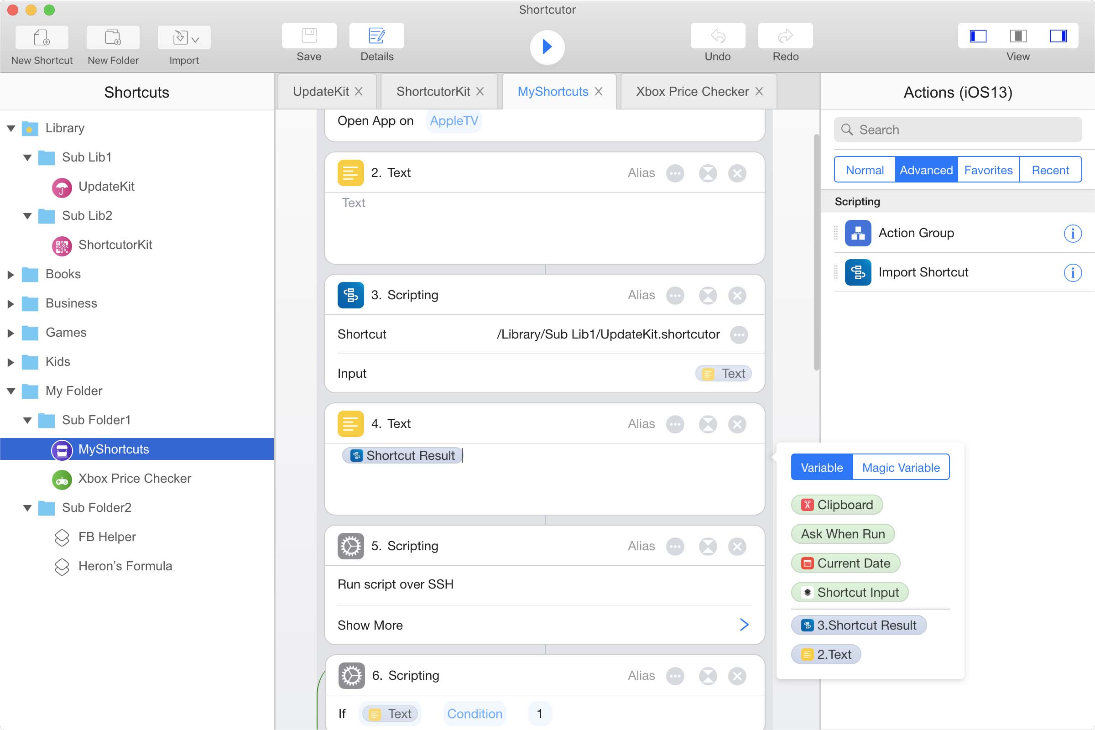Open the Details editor icon
Image resolution: width=1095 pixels, height=730 pixels.
point(376,36)
